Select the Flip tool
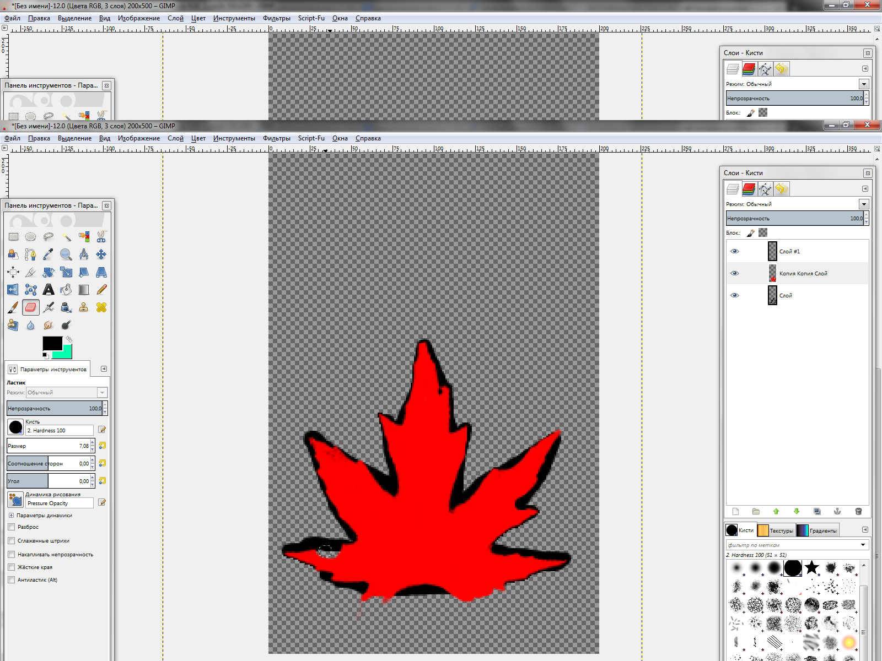 tap(13, 290)
